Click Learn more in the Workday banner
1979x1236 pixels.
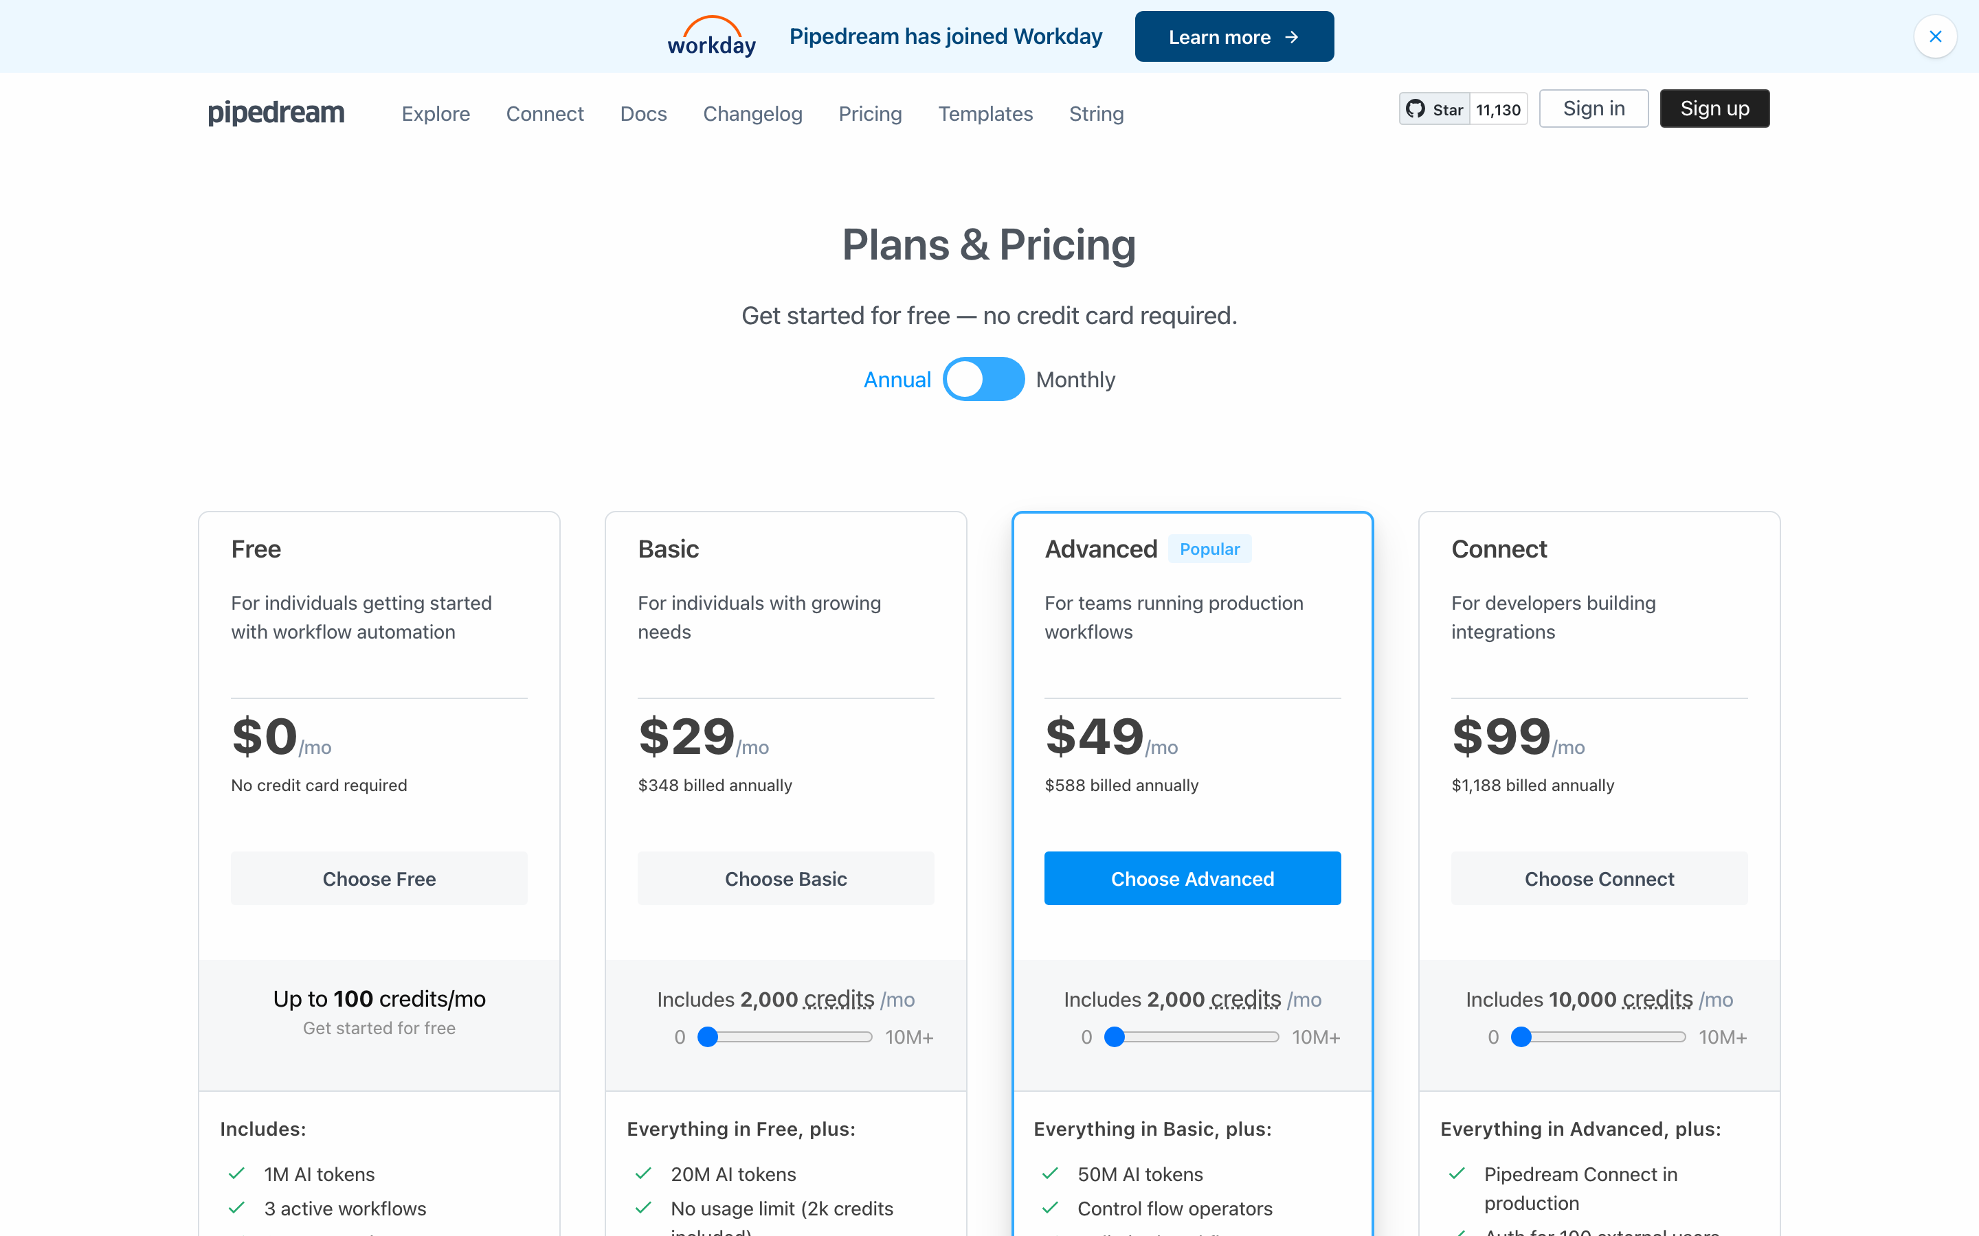pyautogui.click(x=1233, y=36)
